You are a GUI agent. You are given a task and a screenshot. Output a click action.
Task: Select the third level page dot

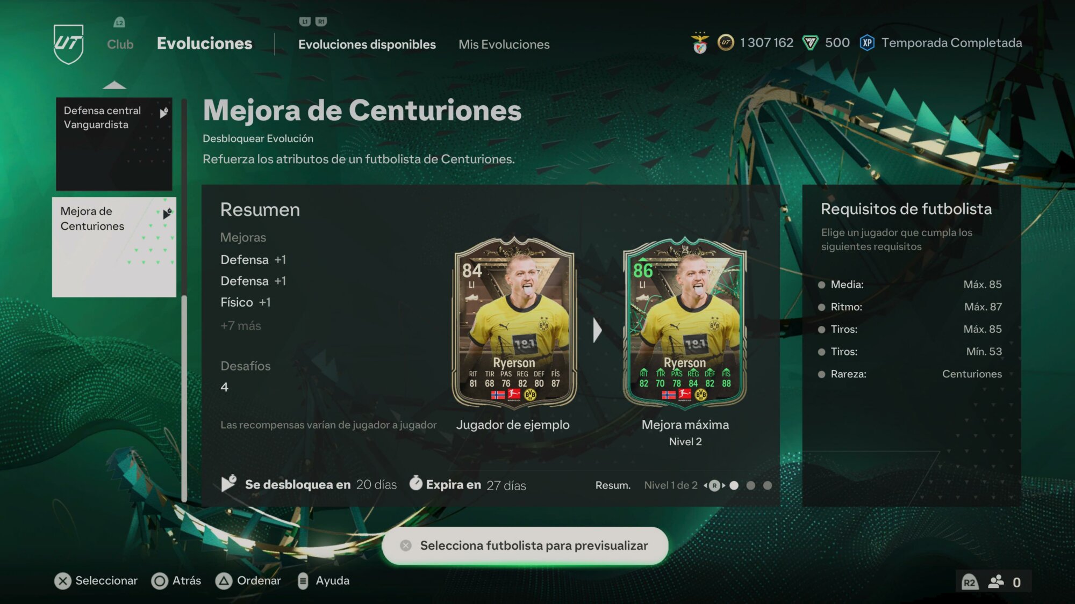768,485
